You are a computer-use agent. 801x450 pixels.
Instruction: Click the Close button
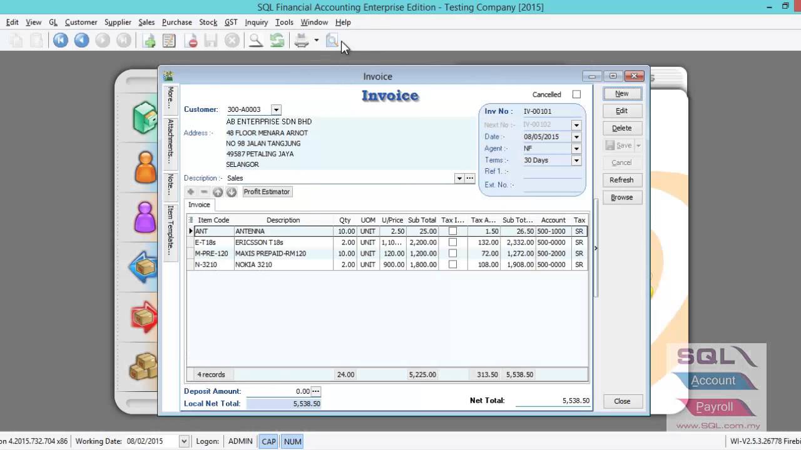(622, 401)
